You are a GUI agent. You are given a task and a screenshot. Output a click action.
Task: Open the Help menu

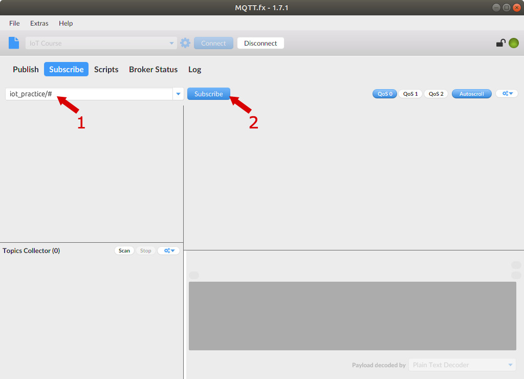click(66, 24)
